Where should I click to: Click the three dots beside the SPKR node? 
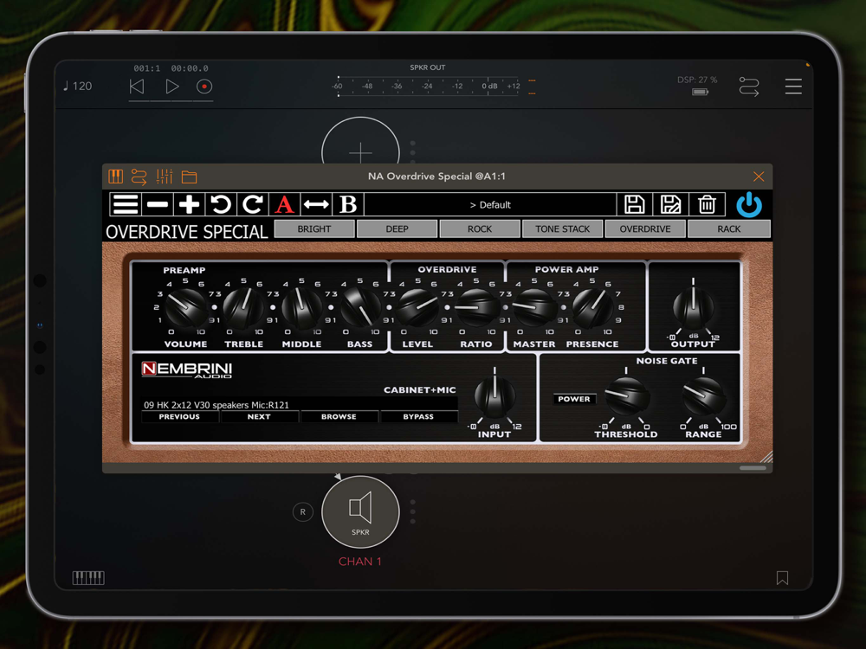click(412, 511)
